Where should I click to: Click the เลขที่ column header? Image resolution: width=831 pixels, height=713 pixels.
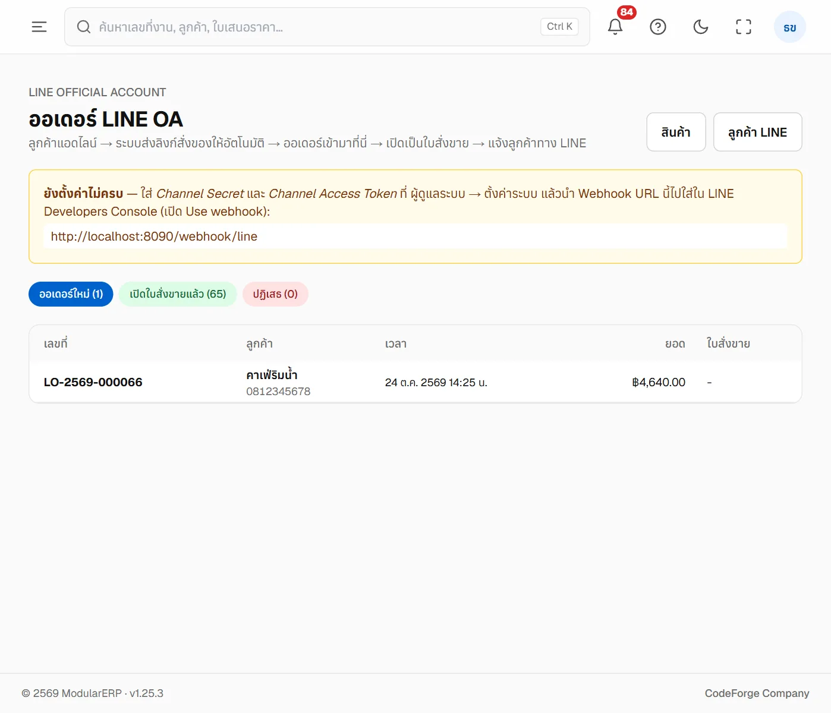coord(55,343)
